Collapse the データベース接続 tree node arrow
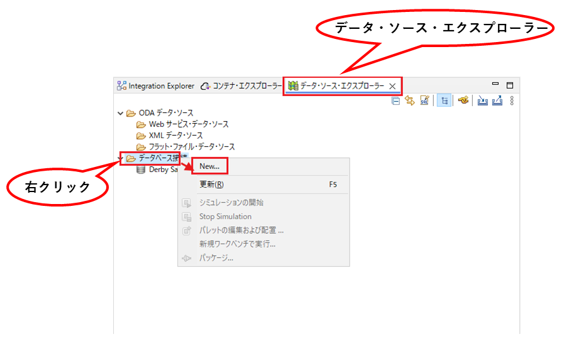Viewport: 569px width, 349px height. pos(121,158)
